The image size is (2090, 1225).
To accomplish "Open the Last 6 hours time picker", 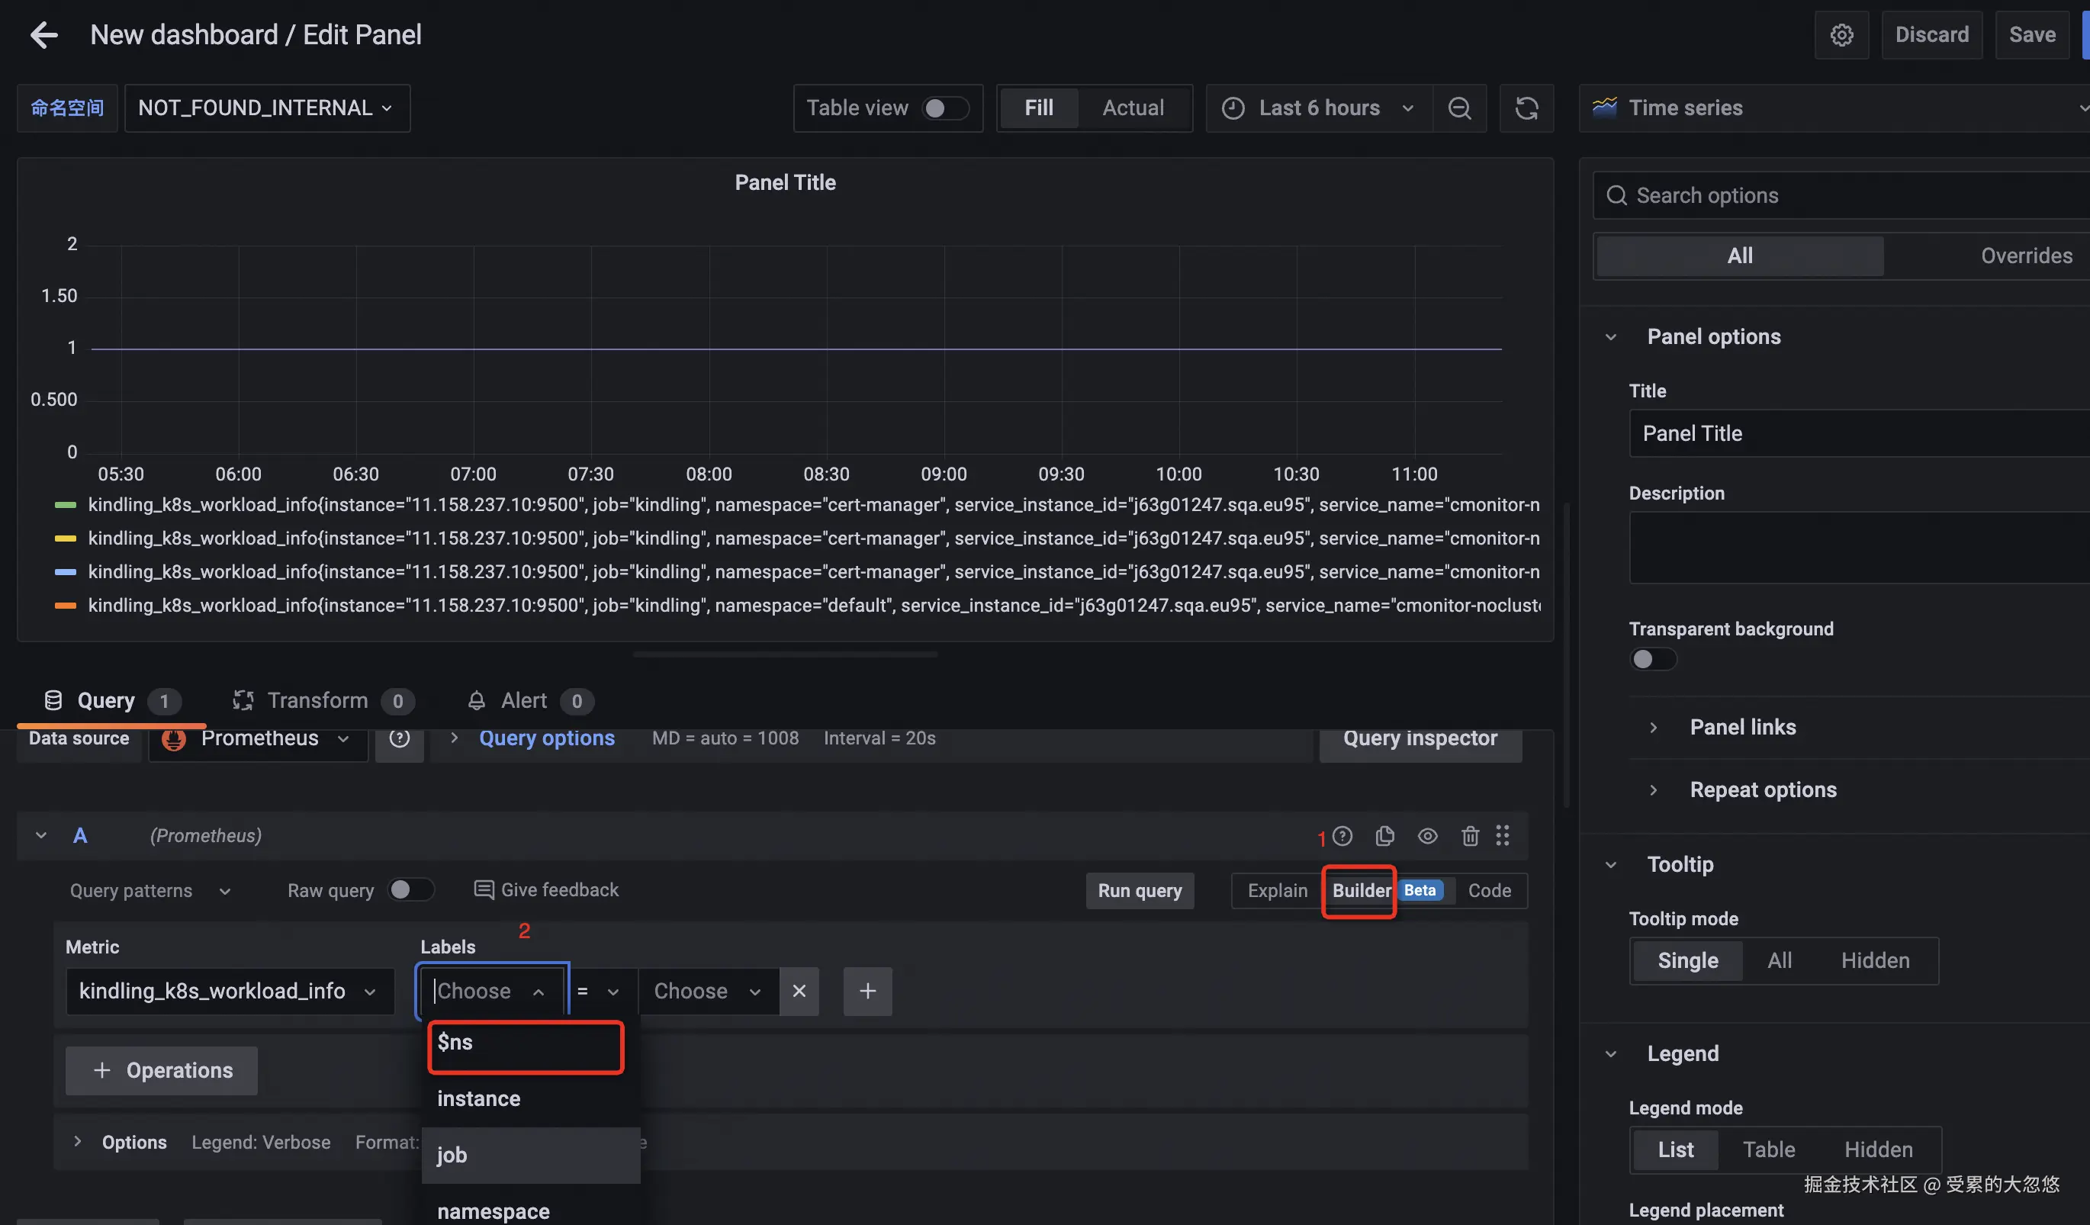I will coord(1319,108).
